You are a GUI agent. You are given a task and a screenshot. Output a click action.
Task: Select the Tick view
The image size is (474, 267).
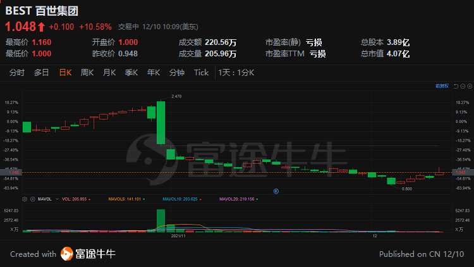coord(202,73)
